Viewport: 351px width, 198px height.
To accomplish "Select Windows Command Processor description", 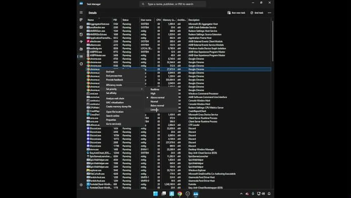I will point(204,94).
